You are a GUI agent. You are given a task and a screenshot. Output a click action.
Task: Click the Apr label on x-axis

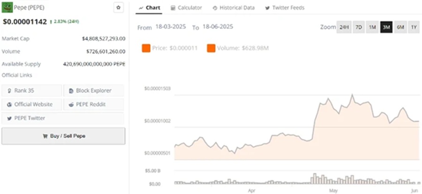pyautogui.click(x=252, y=191)
